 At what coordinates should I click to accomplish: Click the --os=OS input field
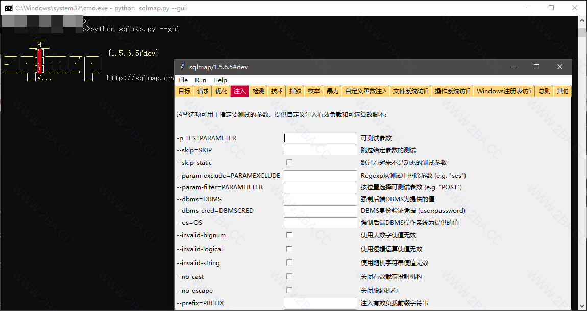coord(321,223)
